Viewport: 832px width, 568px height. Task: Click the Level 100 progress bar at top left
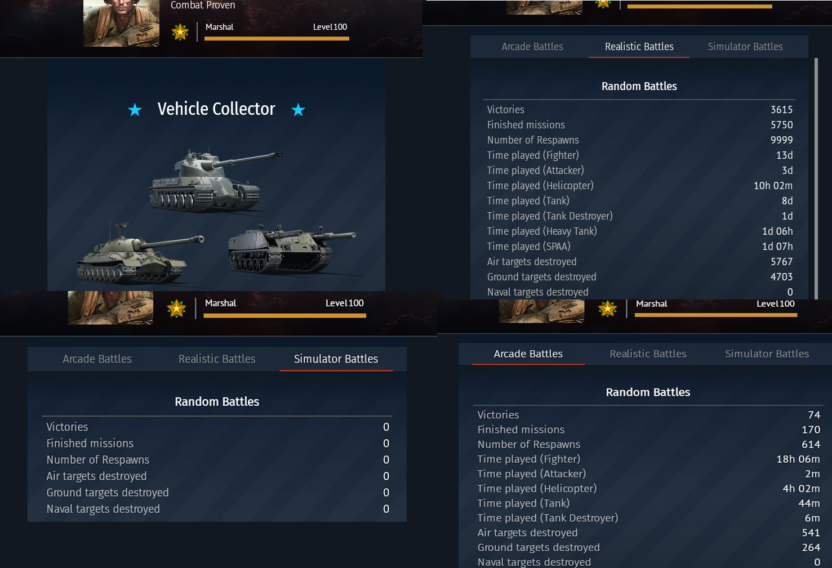pyautogui.click(x=277, y=38)
